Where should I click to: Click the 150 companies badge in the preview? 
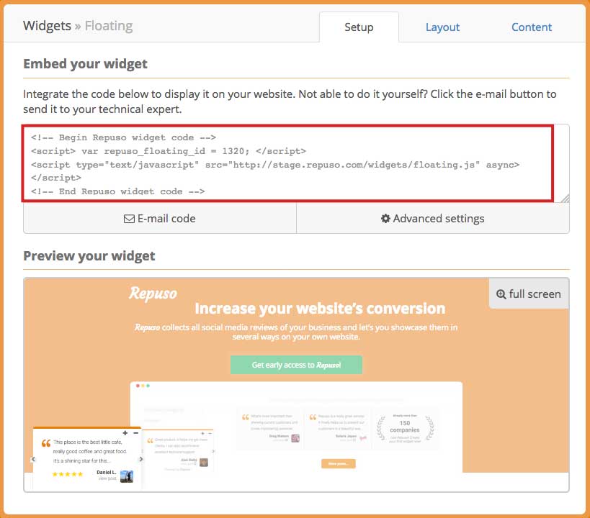tap(405, 429)
